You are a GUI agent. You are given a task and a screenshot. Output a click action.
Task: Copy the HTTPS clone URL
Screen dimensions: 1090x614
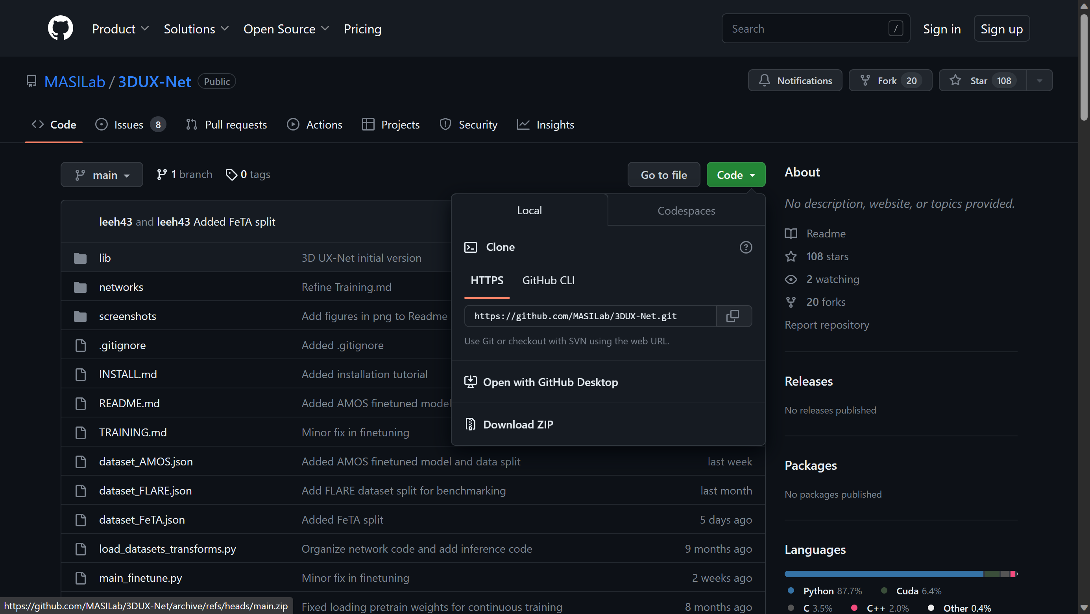point(733,316)
